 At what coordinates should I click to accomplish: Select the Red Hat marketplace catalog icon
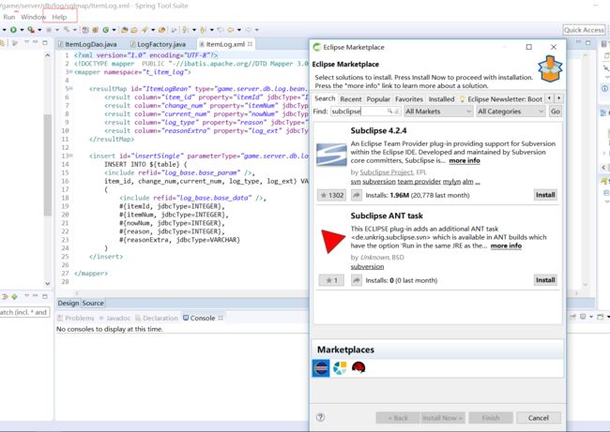tap(358, 367)
